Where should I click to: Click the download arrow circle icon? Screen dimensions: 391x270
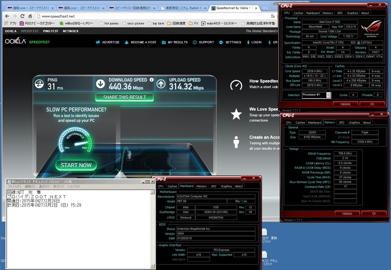coord(100,84)
